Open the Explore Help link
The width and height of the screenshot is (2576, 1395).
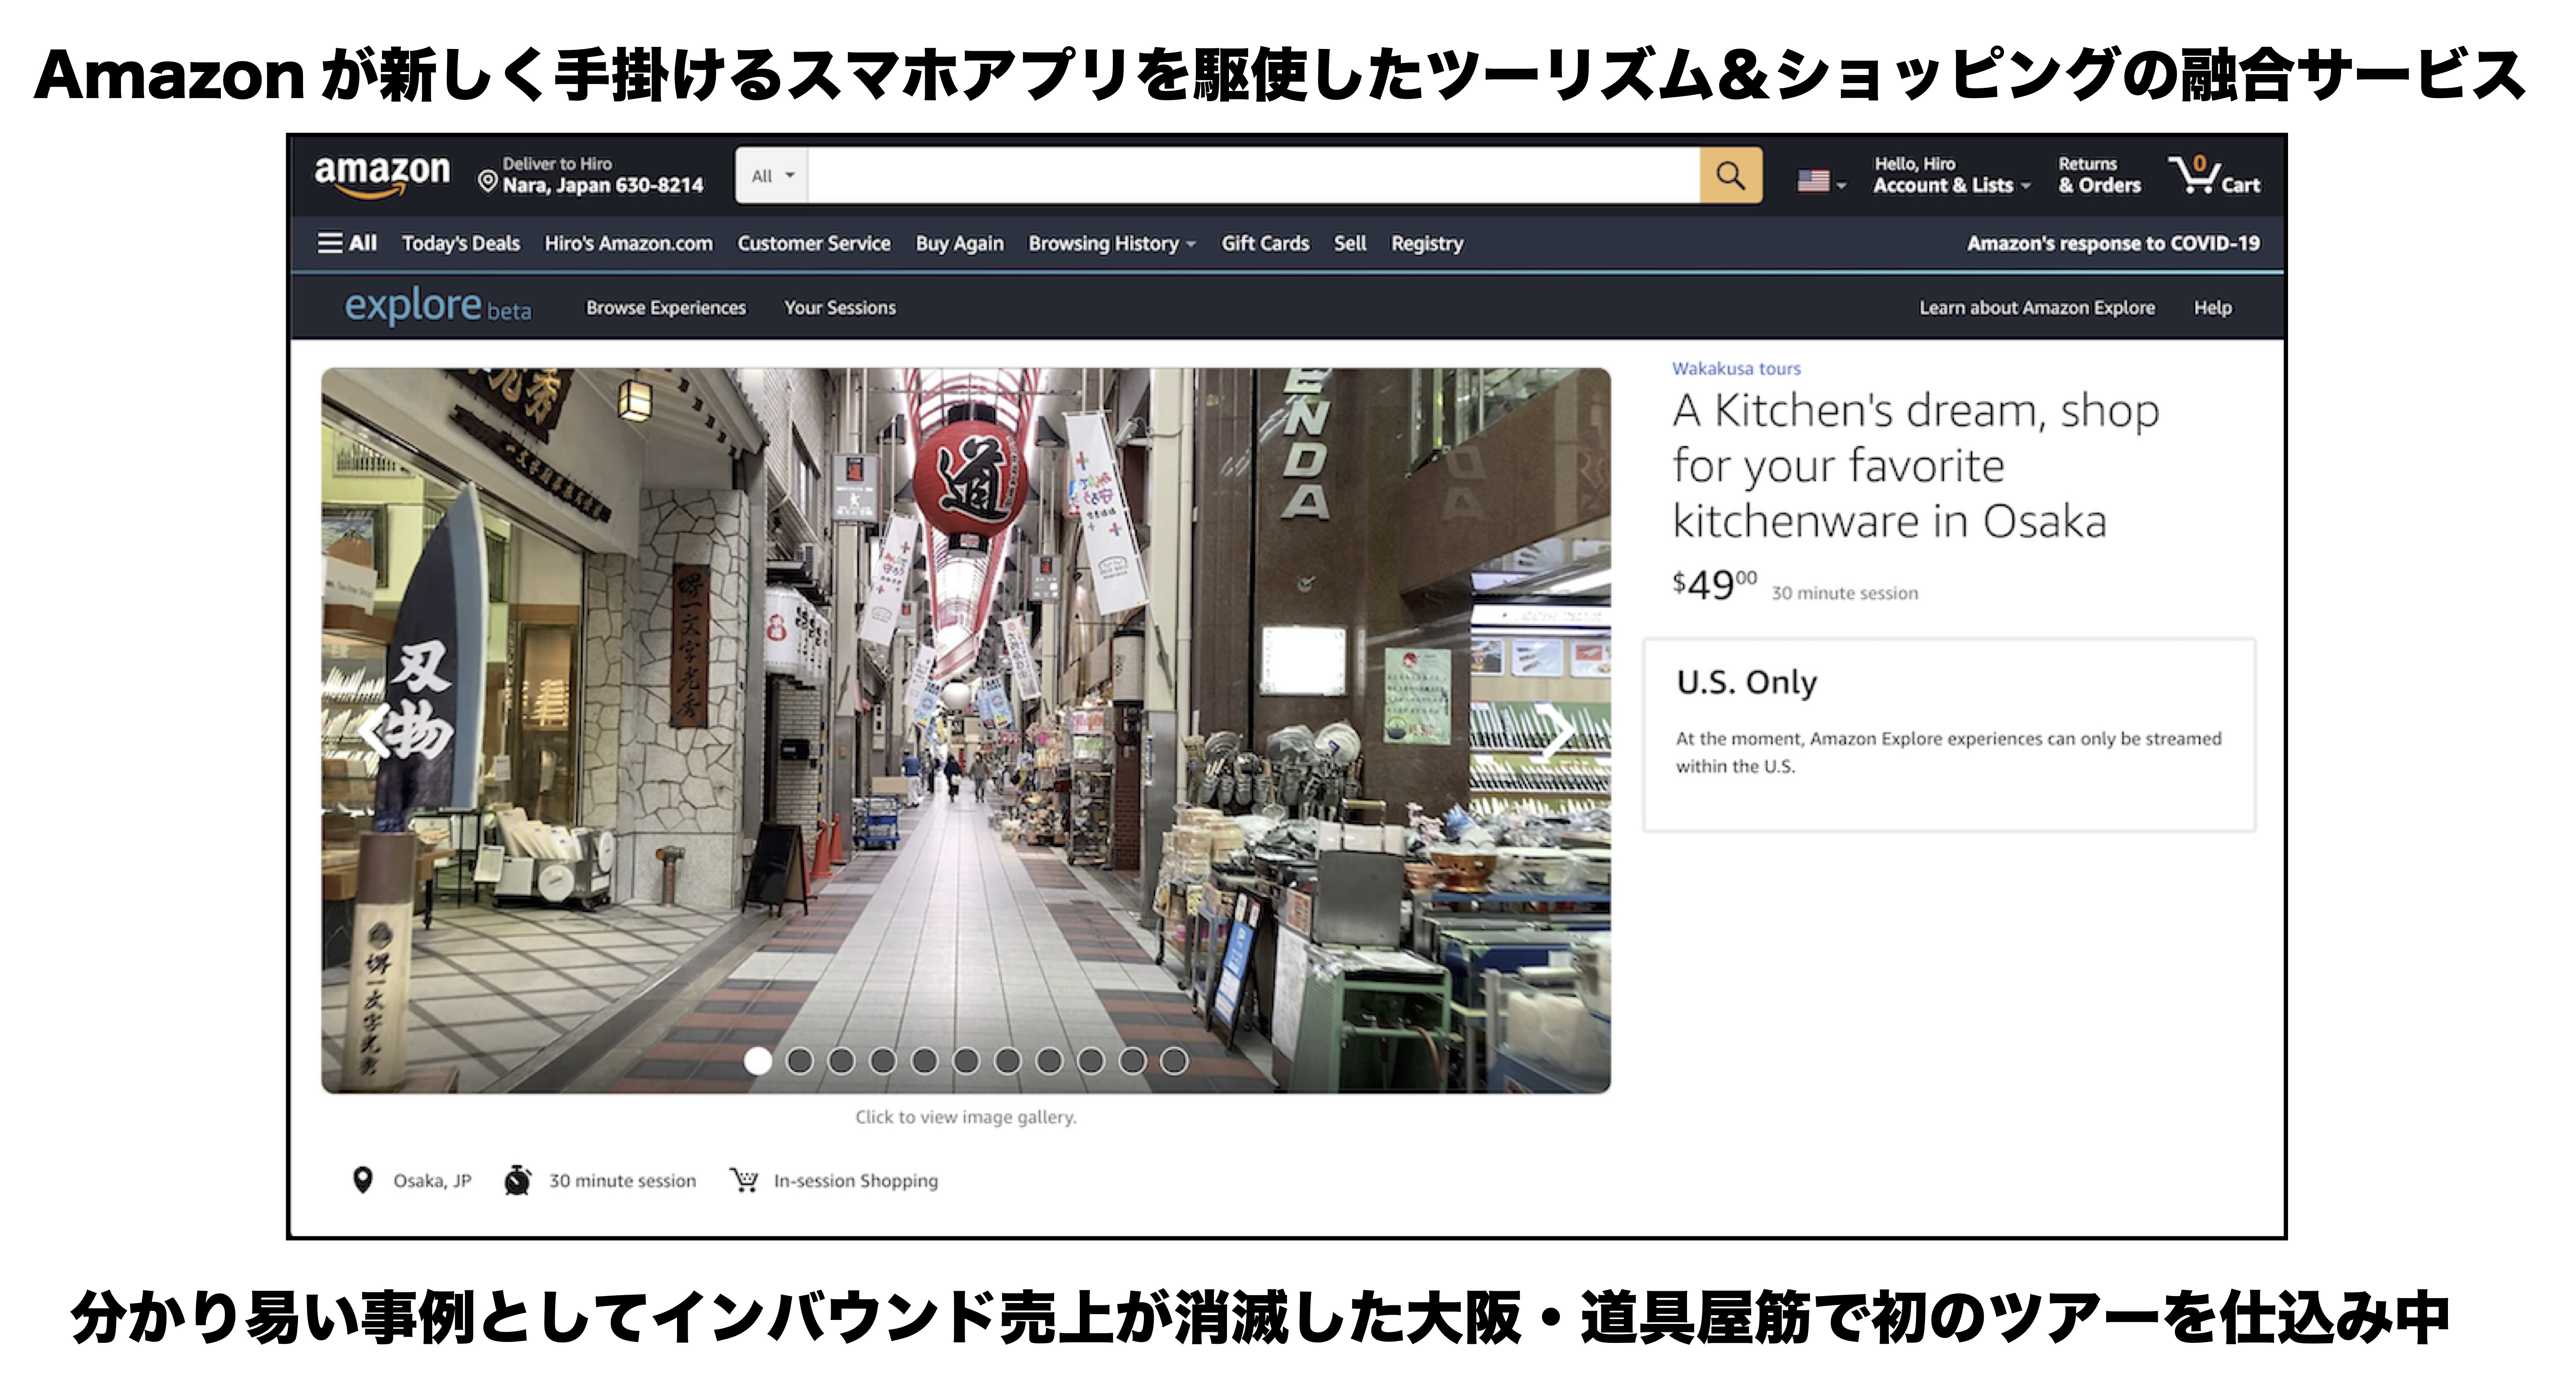tap(2213, 308)
